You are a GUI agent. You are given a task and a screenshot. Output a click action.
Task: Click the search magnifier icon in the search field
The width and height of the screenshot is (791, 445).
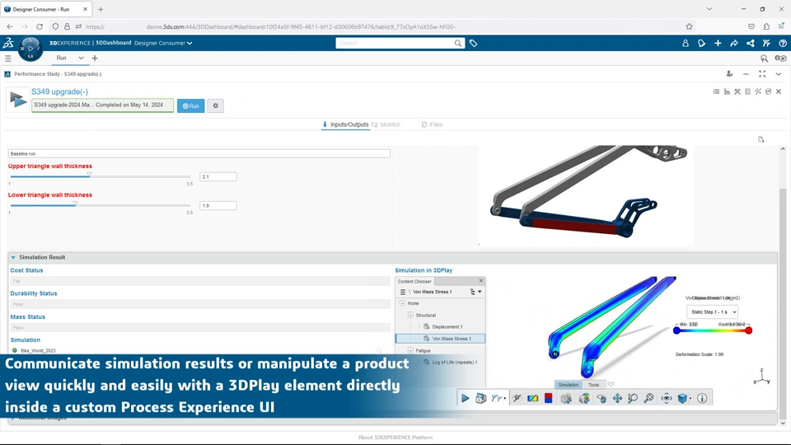457,44
